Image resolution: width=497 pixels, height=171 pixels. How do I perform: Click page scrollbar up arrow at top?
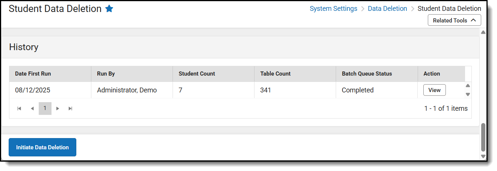[x=483, y=32]
